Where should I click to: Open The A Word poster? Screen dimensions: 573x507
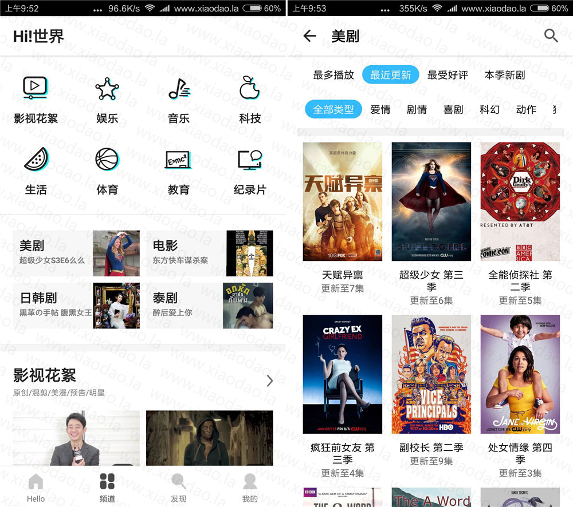[431, 497]
